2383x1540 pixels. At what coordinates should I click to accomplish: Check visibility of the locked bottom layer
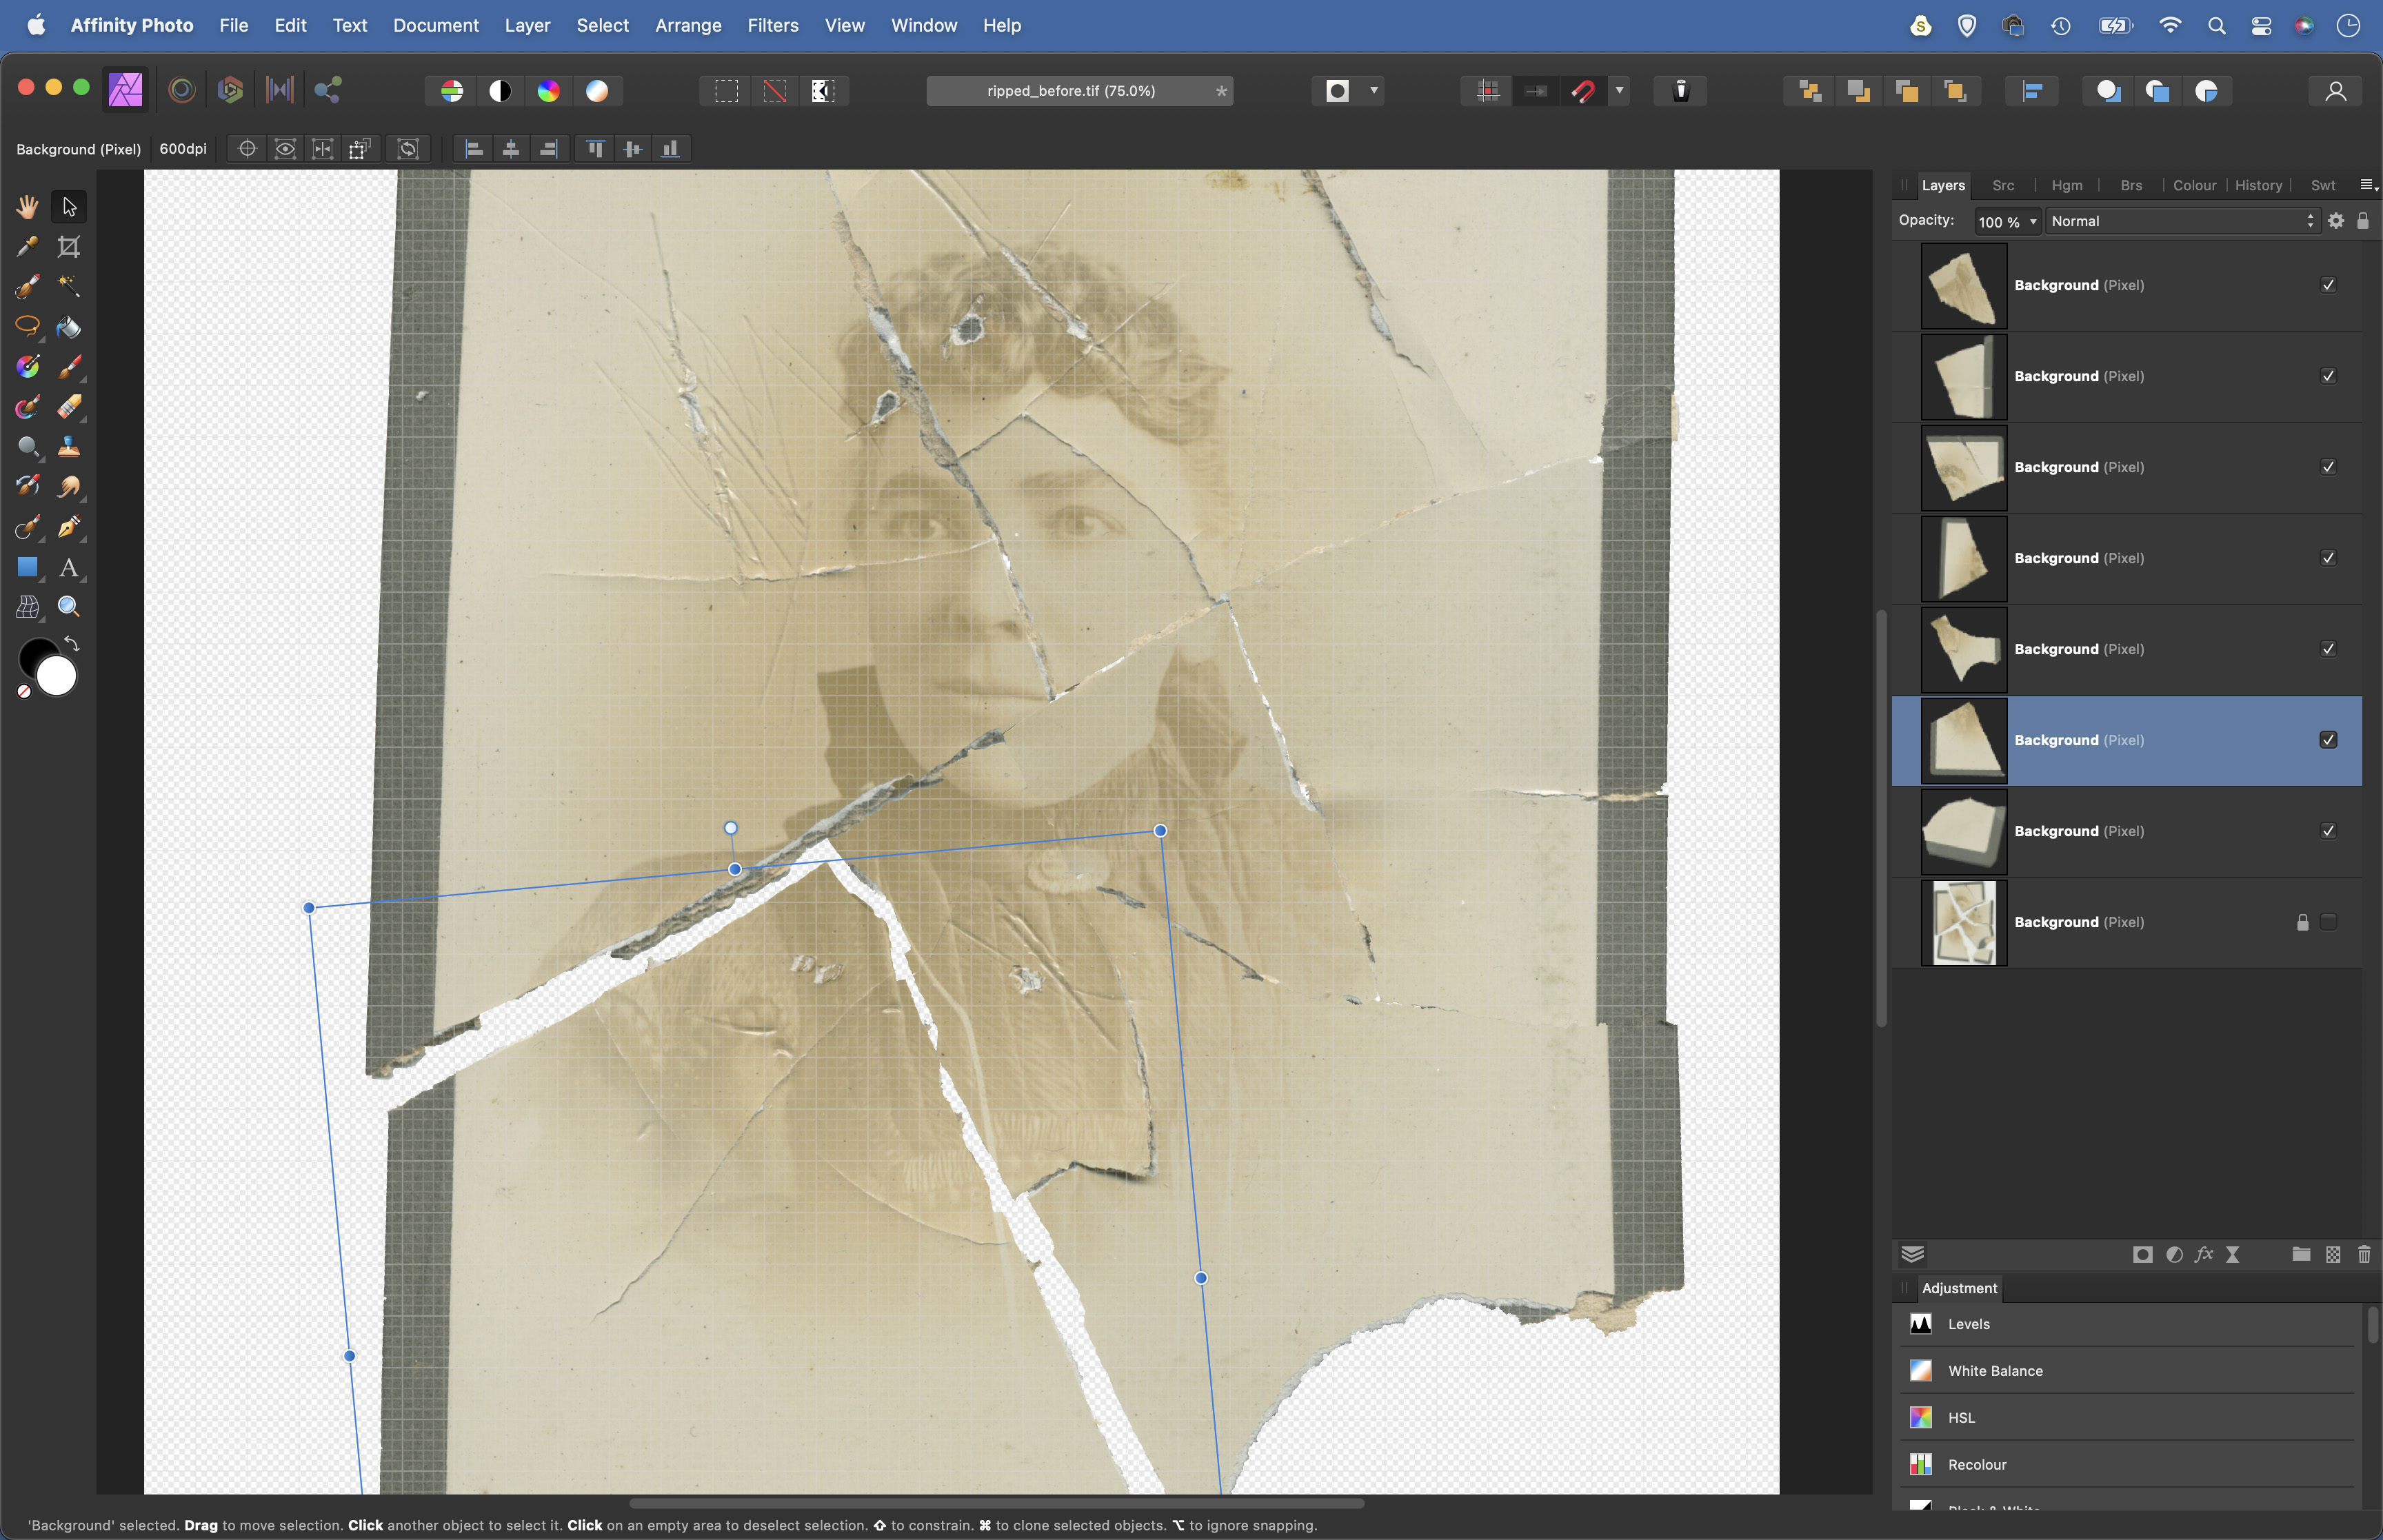pyautogui.click(x=2328, y=922)
